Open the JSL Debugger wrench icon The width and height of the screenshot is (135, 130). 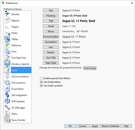click(7, 107)
